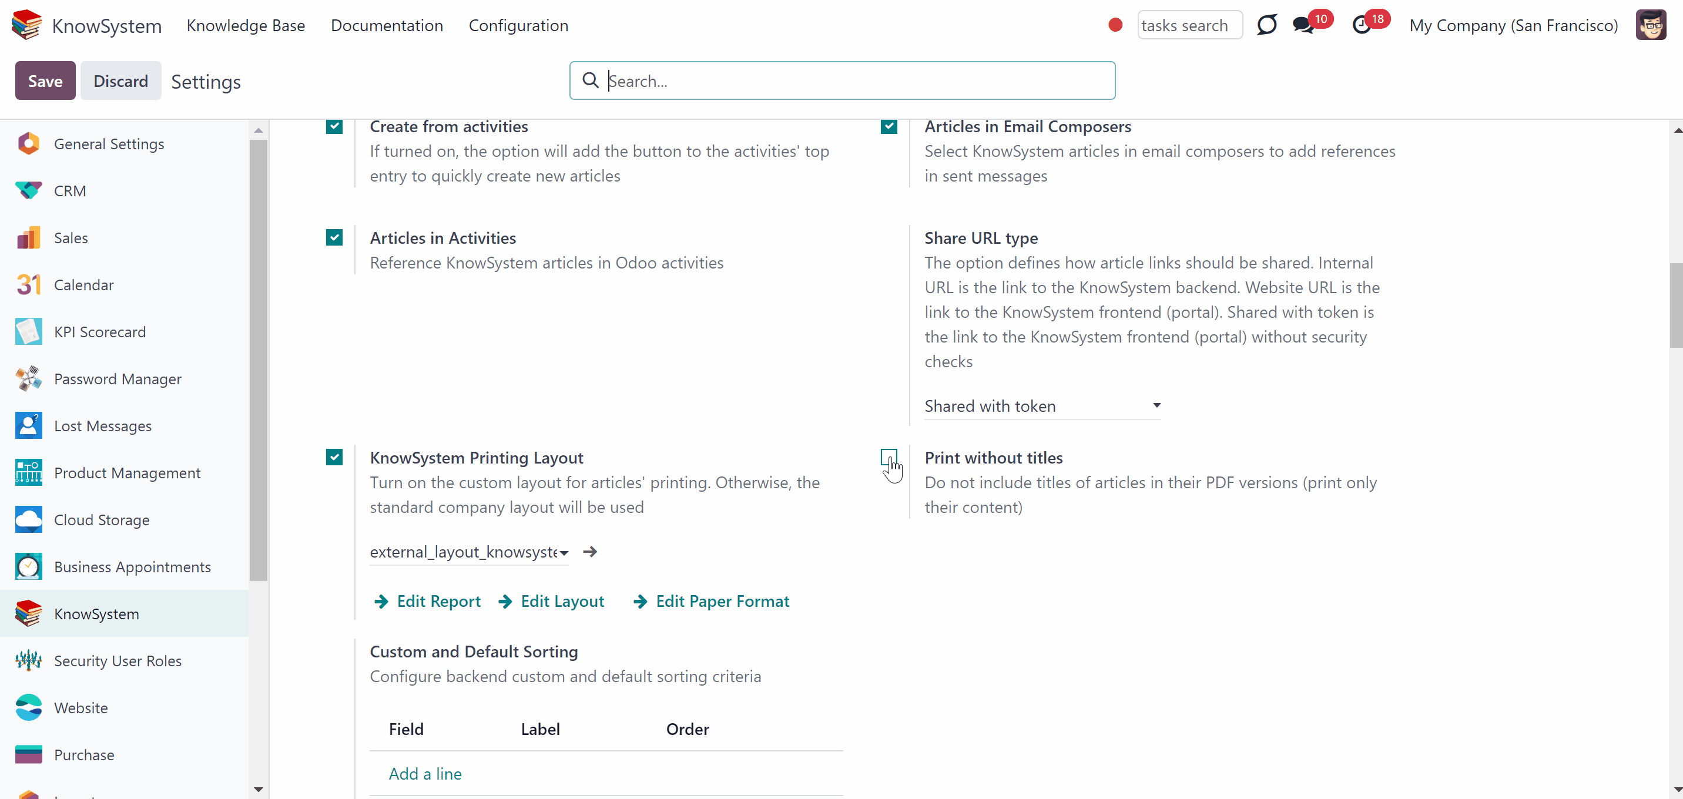This screenshot has width=1683, height=799.
Task: Uncheck Articles in Email Composers option
Action: point(889,126)
